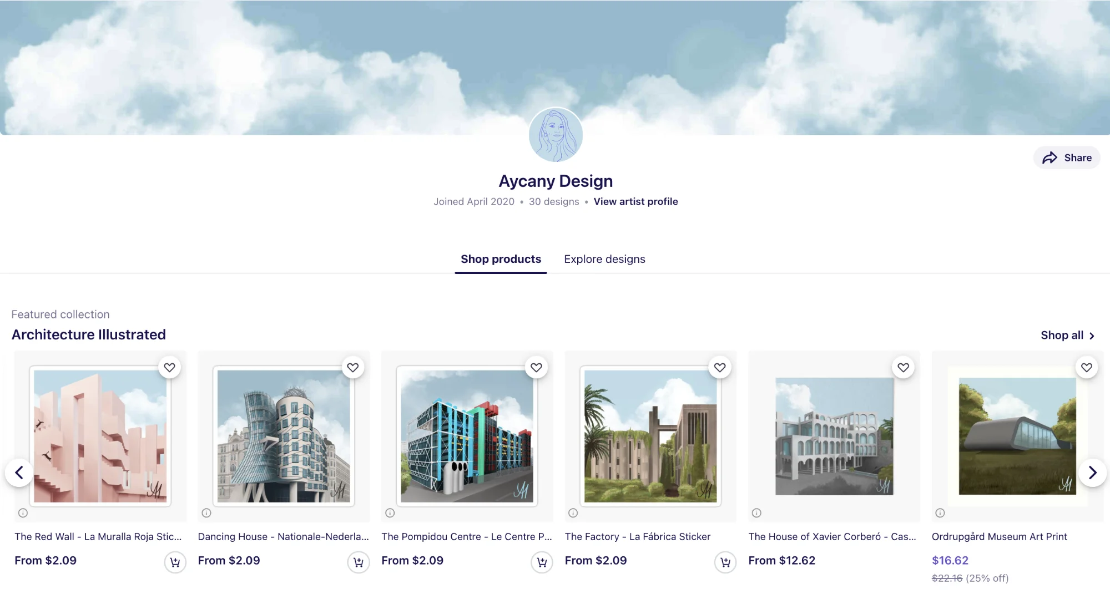The image size is (1110, 594).
Task: Toggle heart on House of Xavier Corberó
Action: (x=903, y=367)
